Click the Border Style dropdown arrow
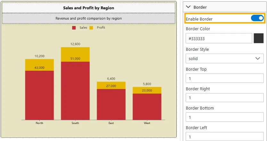267x141 pixels. (x=258, y=58)
